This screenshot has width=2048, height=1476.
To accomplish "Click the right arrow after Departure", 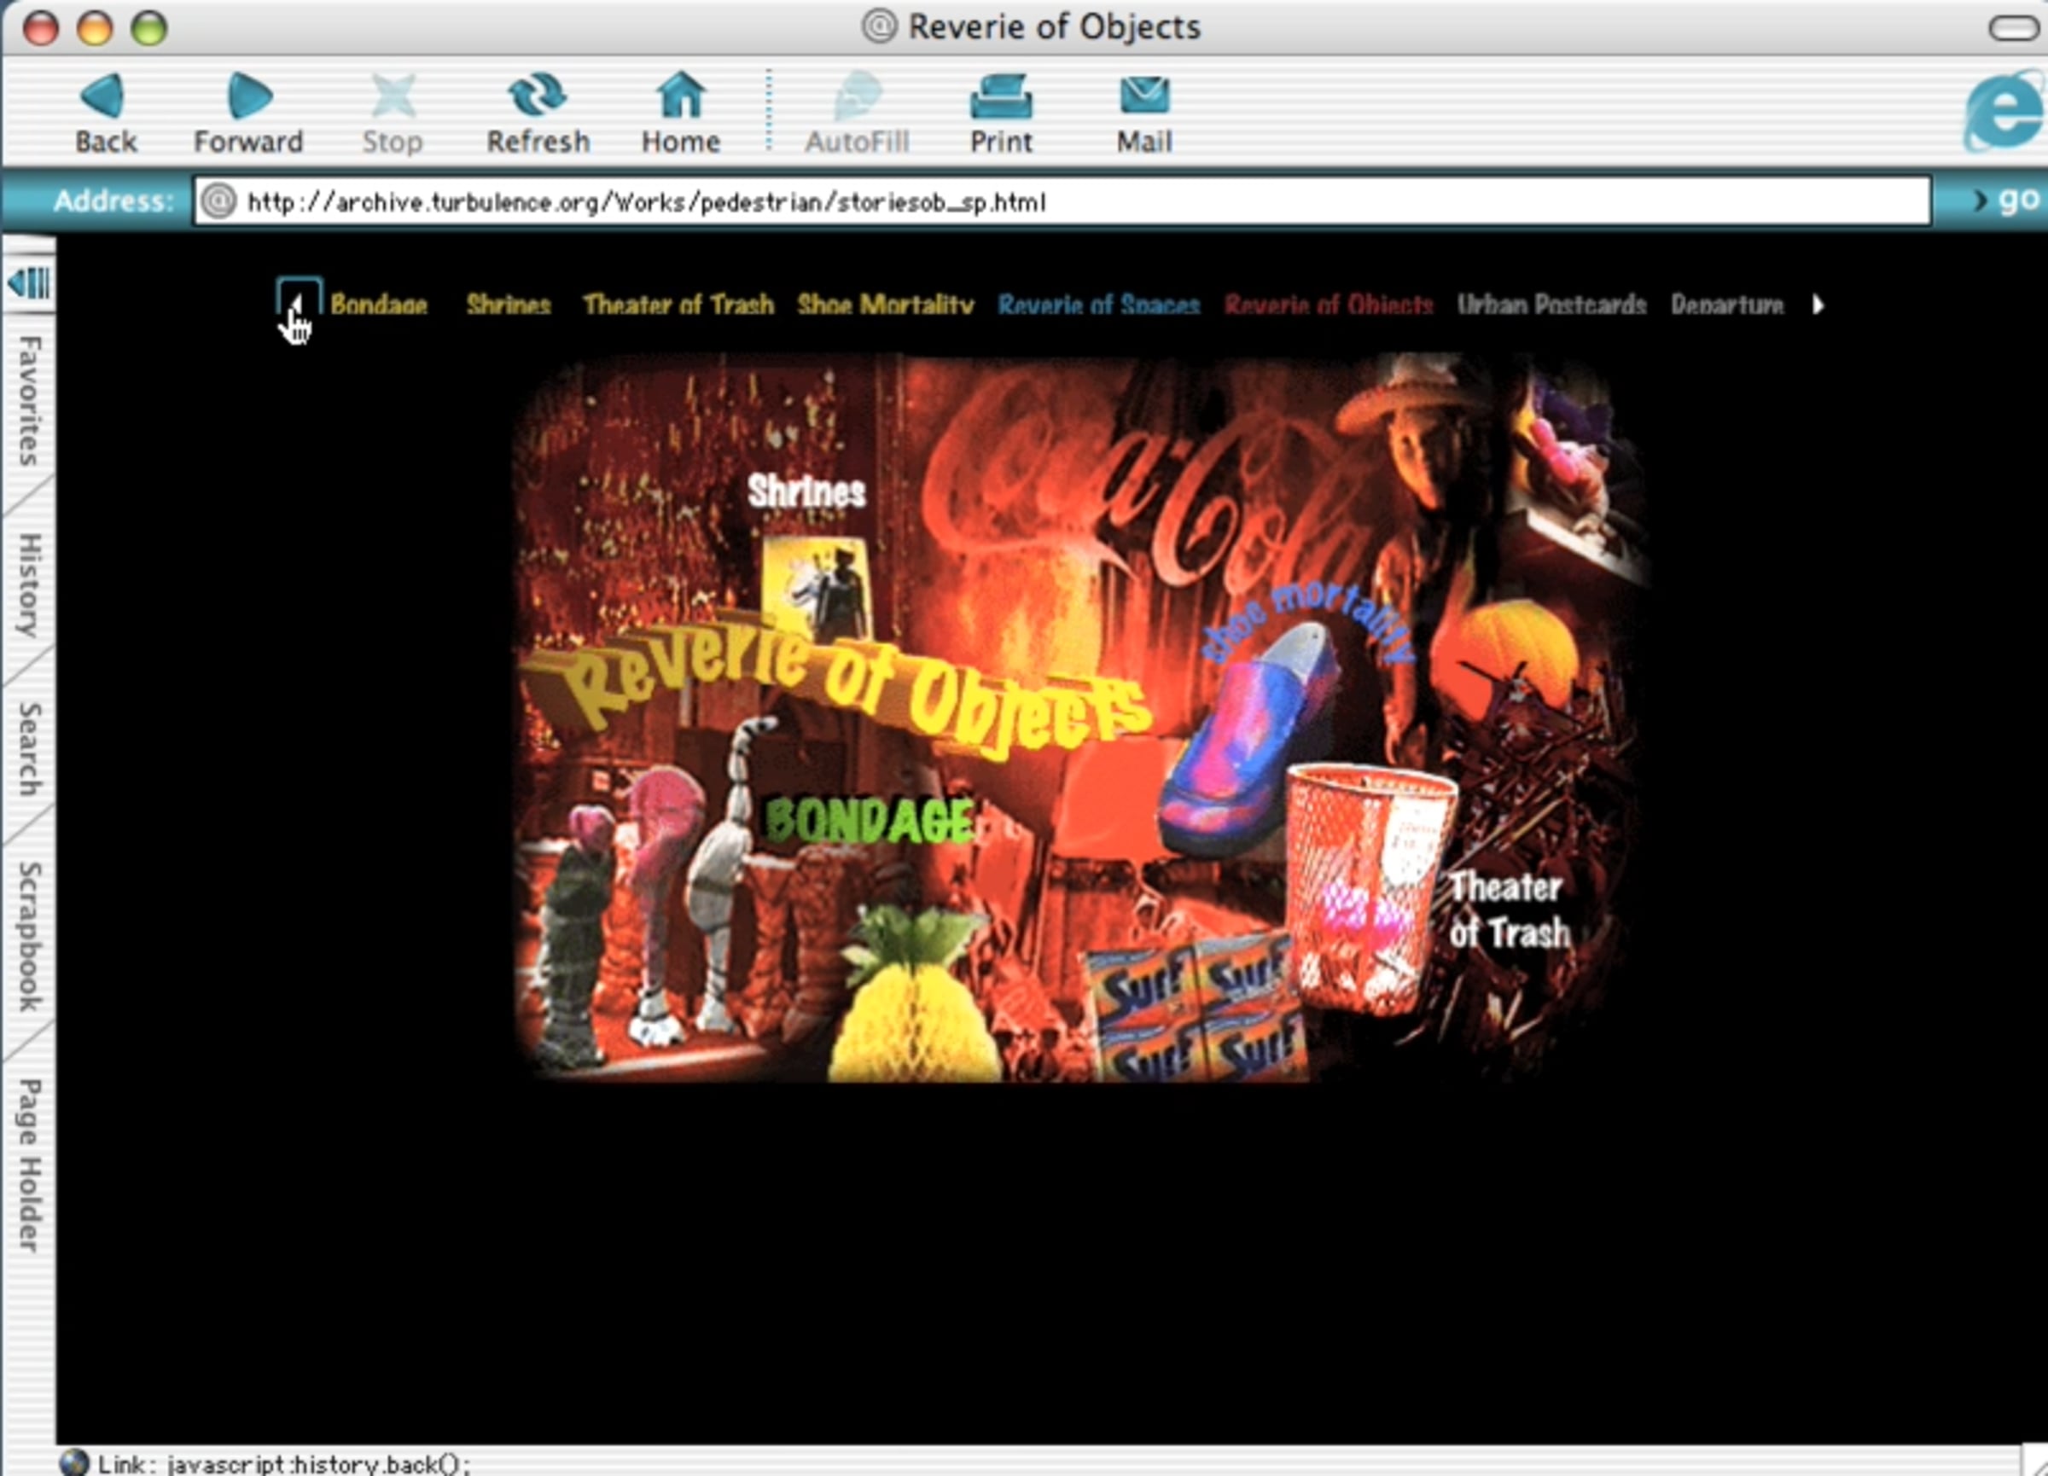I will click(1818, 305).
